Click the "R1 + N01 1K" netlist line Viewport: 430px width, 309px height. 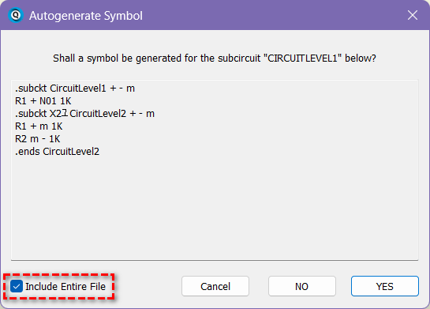43,101
